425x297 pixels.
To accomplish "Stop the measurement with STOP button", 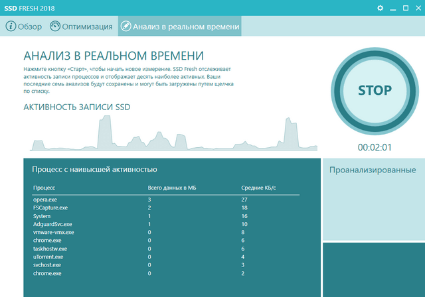I will click(375, 91).
